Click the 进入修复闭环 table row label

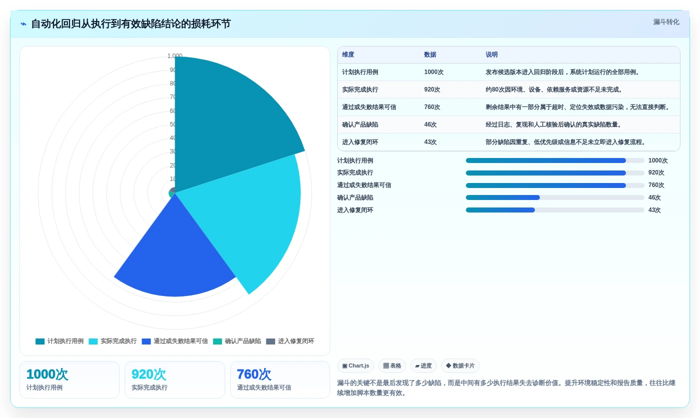(x=360, y=142)
